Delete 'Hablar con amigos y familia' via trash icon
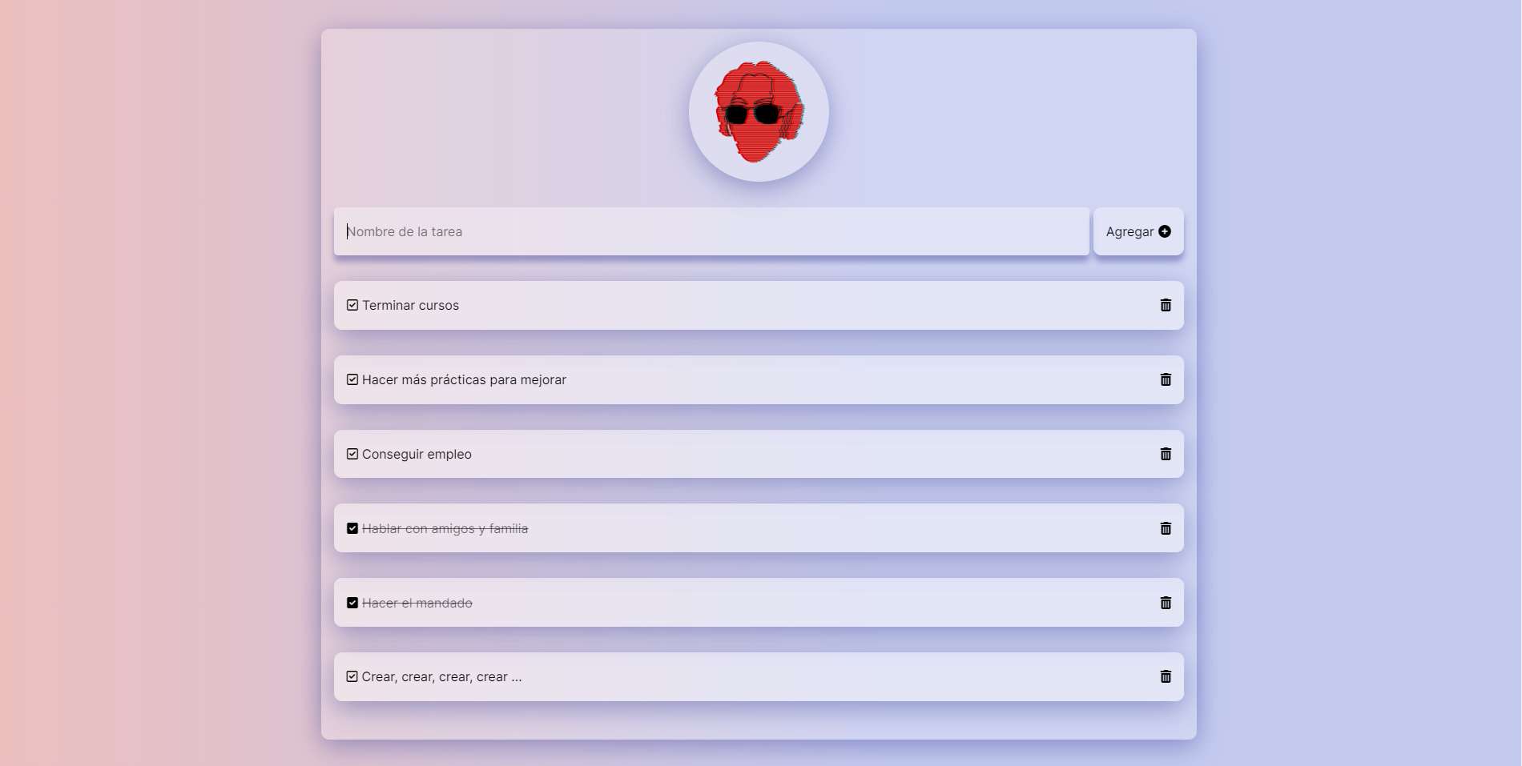Image resolution: width=1522 pixels, height=766 pixels. coord(1166,528)
